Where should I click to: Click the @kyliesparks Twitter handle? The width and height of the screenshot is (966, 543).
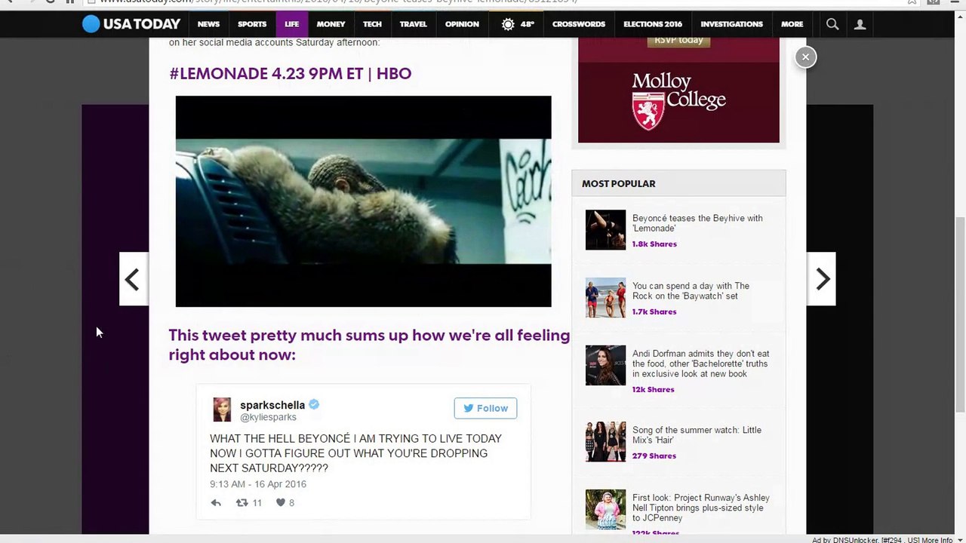pyautogui.click(x=268, y=417)
